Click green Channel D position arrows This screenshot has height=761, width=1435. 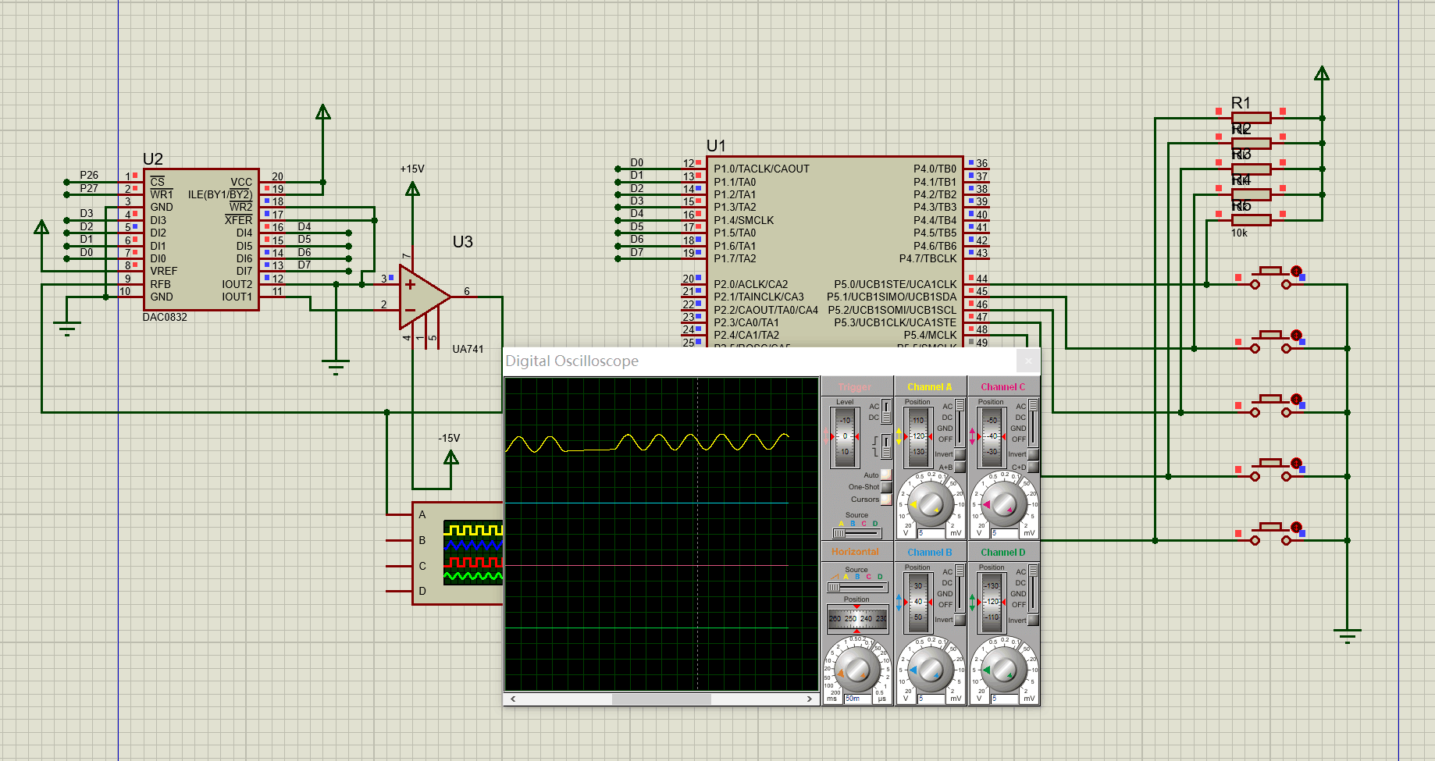[x=972, y=602]
